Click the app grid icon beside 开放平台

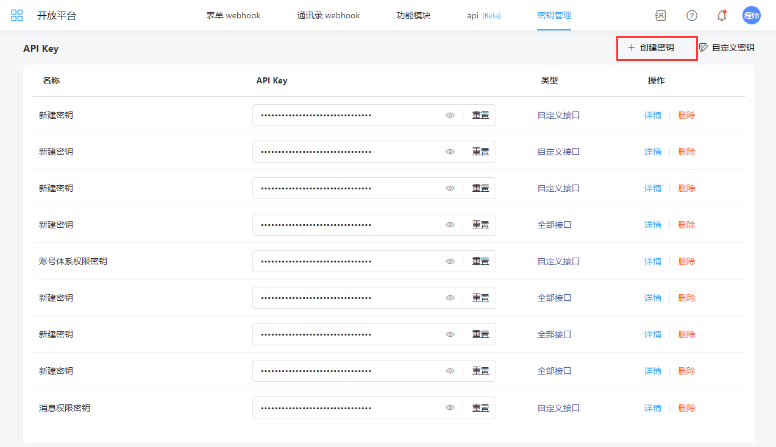17,15
